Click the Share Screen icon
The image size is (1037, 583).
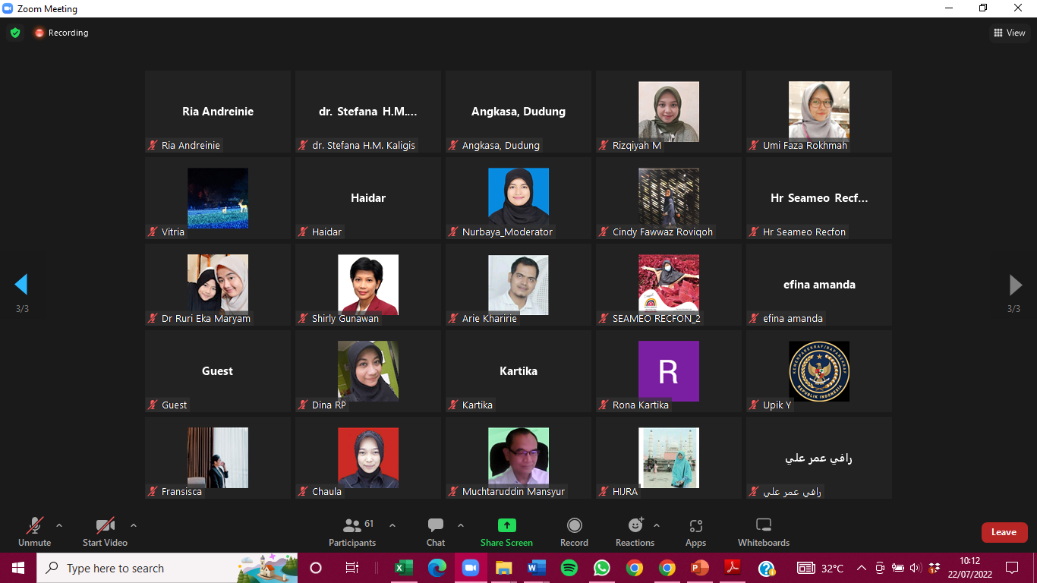click(506, 525)
